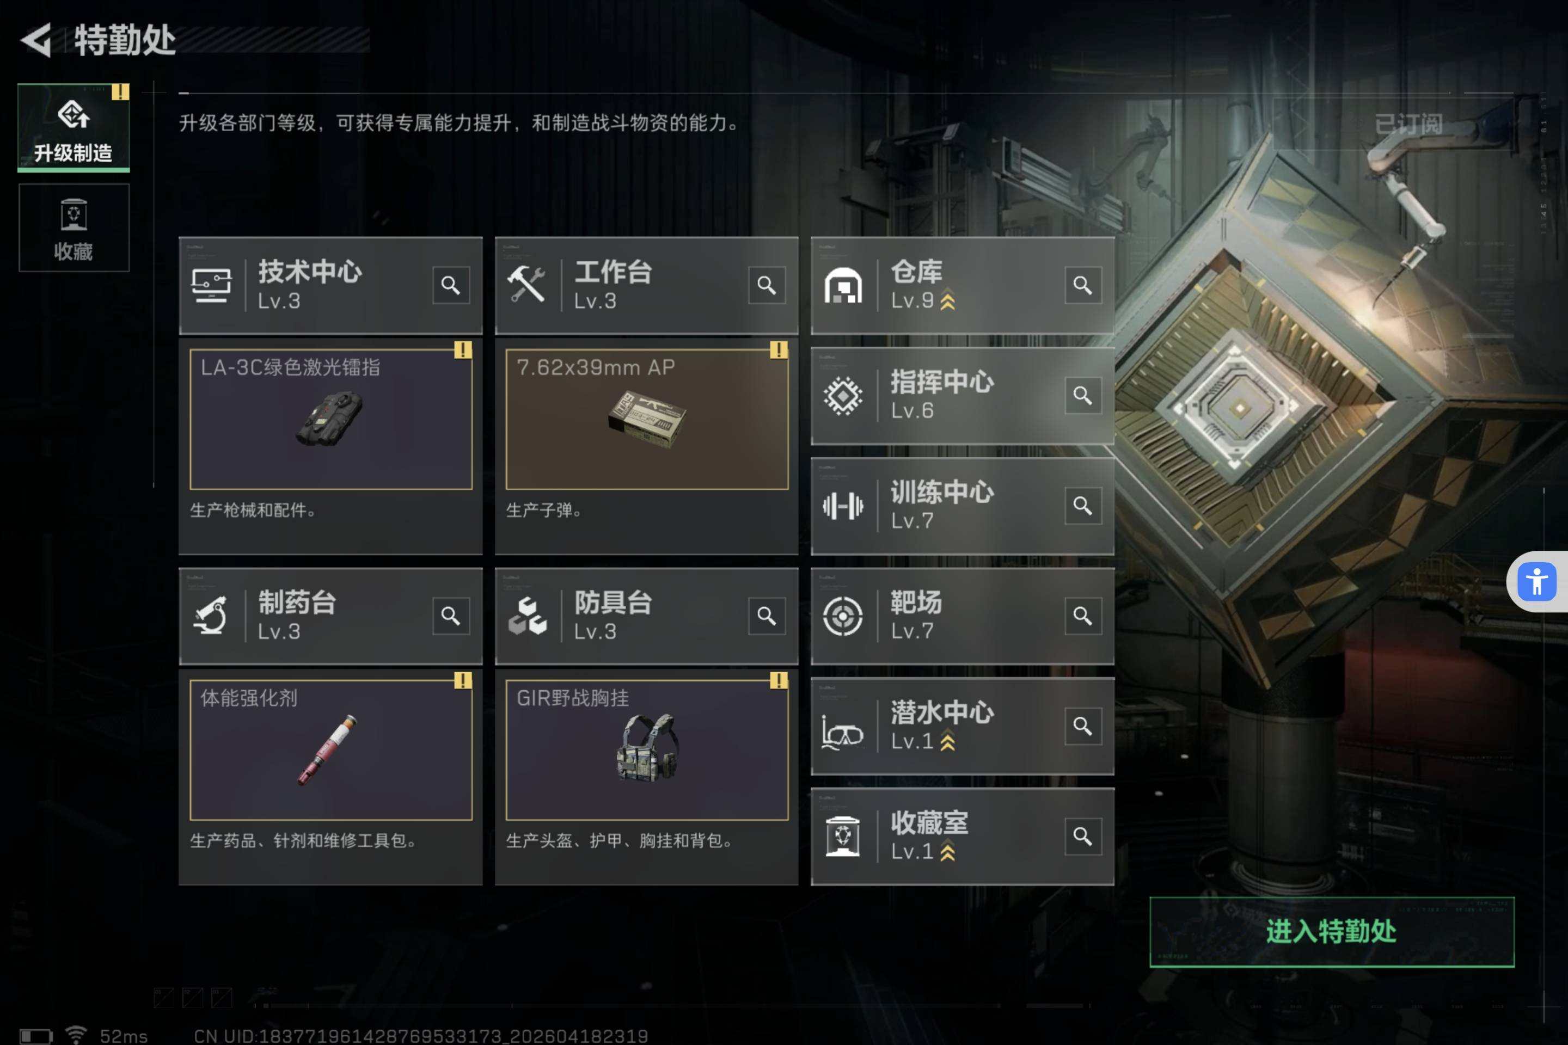Viewport: 1568px width, 1045px height.
Task: Open the blue accessibility floating icon
Action: click(1536, 582)
